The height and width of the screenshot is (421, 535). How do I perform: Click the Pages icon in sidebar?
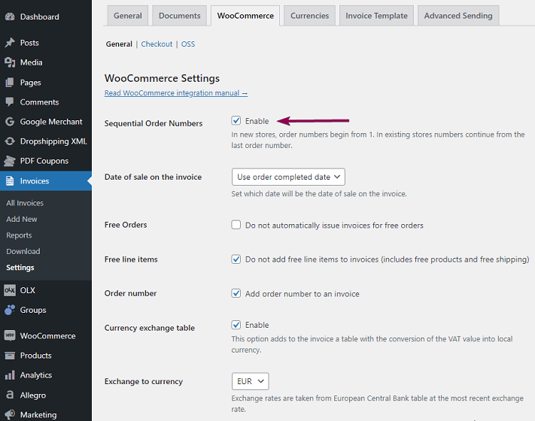(x=10, y=83)
